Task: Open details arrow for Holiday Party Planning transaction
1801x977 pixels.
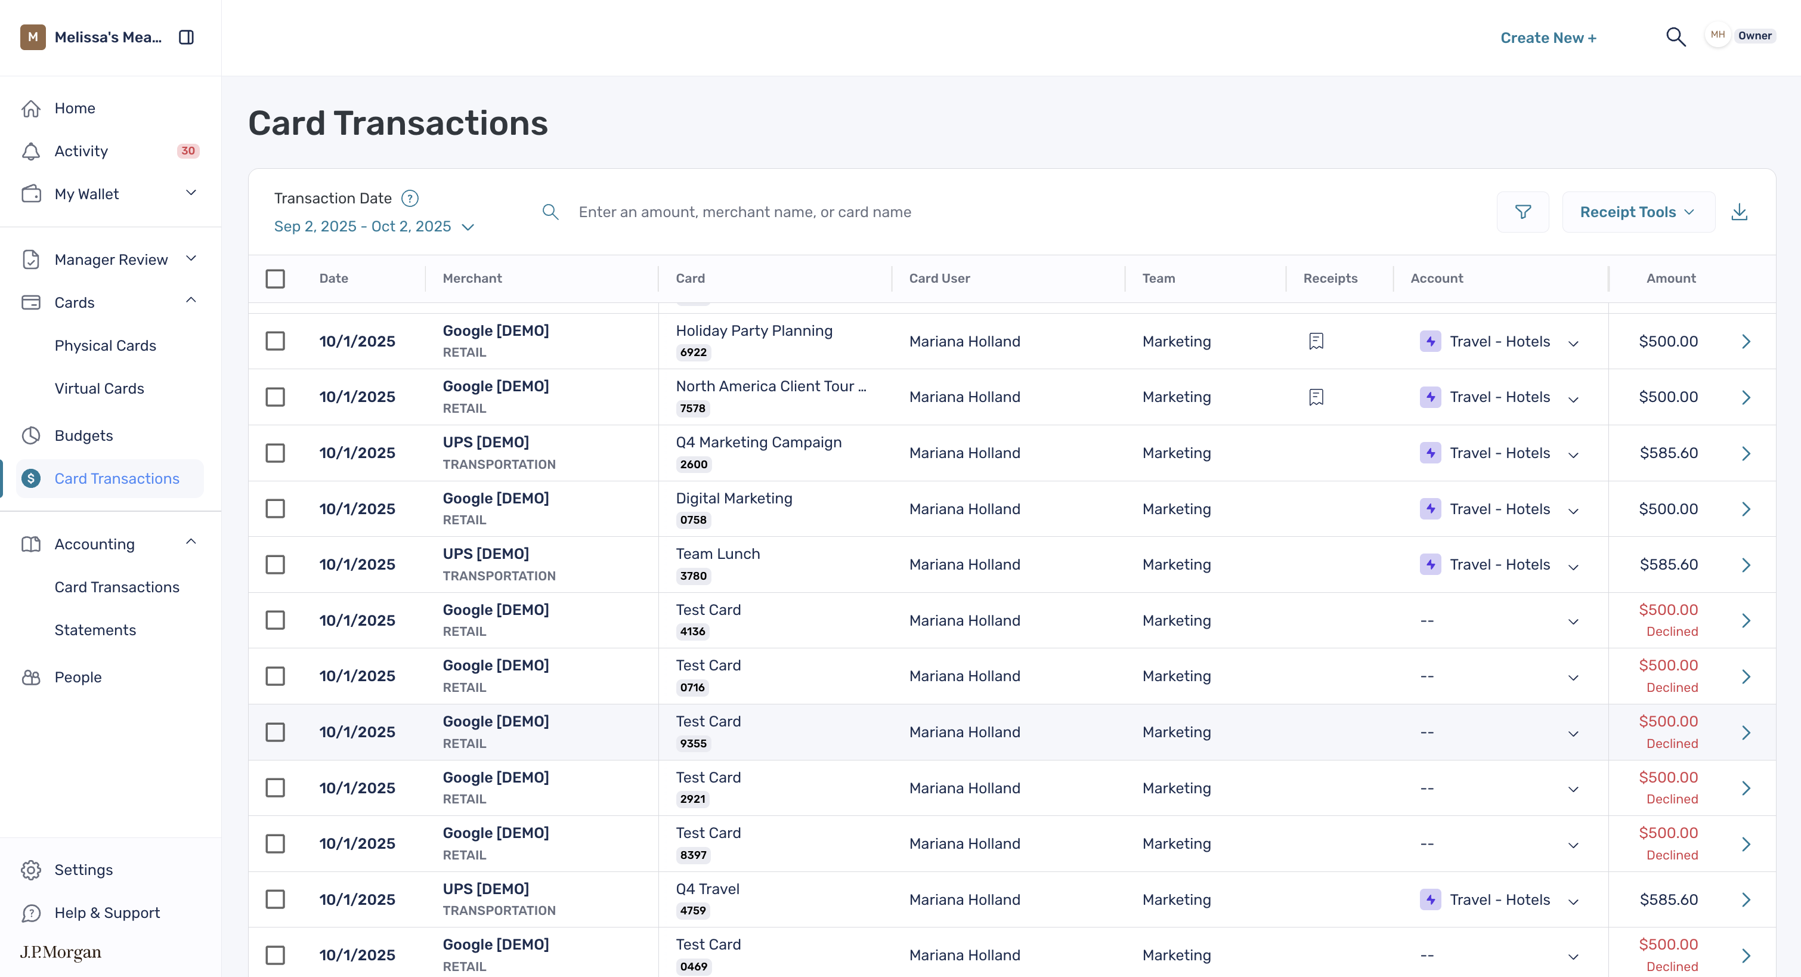Action: tap(1746, 341)
